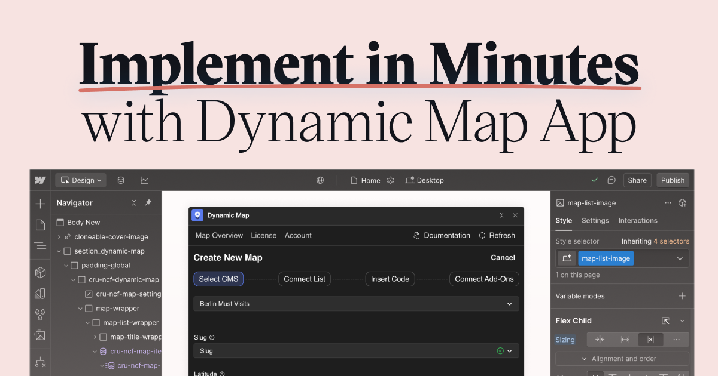
Task: Click the Publish button
Action: tap(673, 180)
